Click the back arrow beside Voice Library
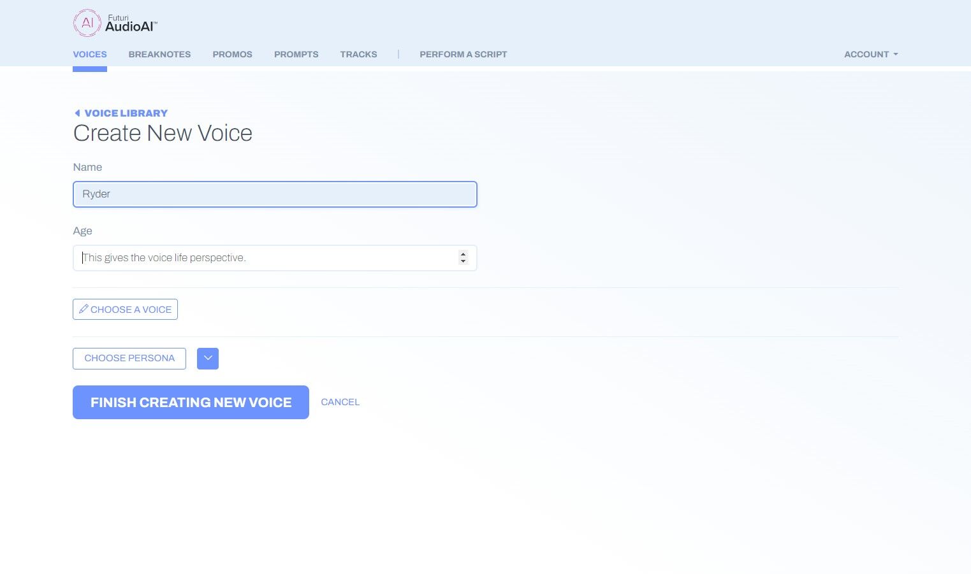The image size is (971, 574). click(x=77, y=113)
